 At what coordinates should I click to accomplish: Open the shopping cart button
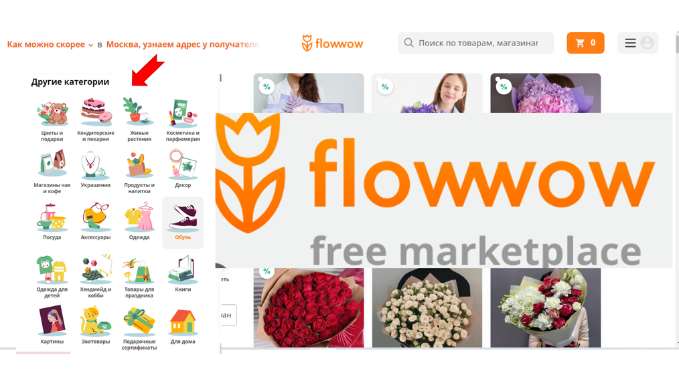(585, 43)
